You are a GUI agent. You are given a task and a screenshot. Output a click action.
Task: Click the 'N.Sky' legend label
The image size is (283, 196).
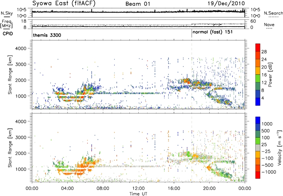(x=7, y=13)
